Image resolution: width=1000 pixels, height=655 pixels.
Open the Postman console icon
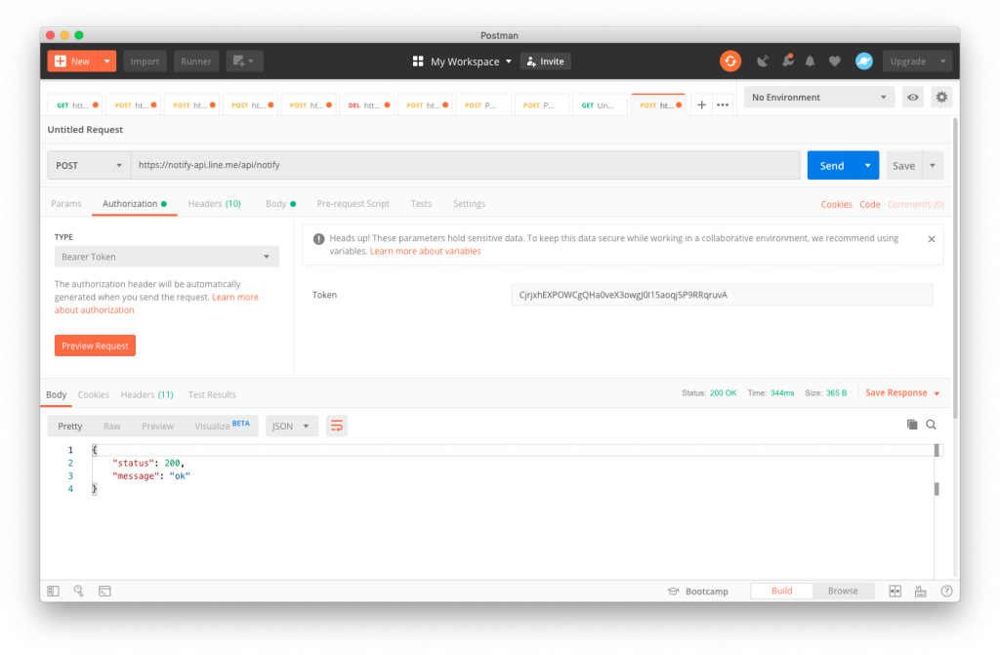[104, 592]
